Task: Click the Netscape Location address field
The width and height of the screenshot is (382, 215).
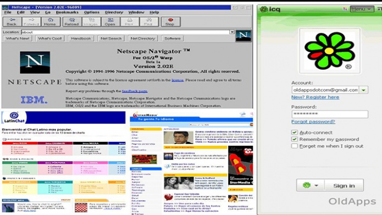Action: coord(125,32)
